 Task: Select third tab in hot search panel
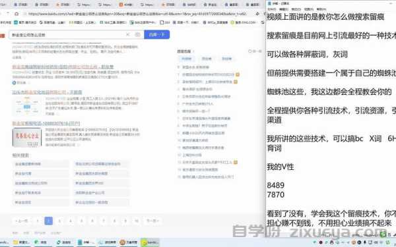[226, 59]
